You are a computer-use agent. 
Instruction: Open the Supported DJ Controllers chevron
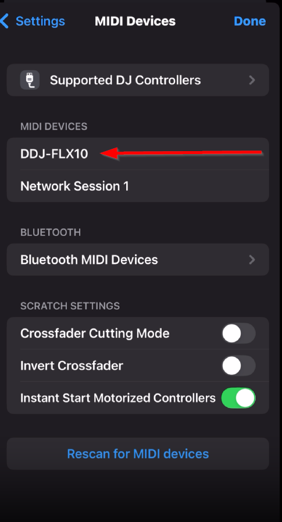[252, 80]
